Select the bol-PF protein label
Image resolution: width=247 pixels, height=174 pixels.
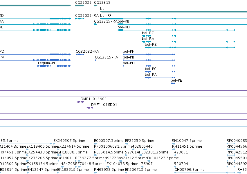coord(128,52)
